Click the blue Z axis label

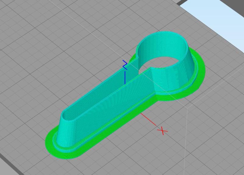tap(125, 65)
